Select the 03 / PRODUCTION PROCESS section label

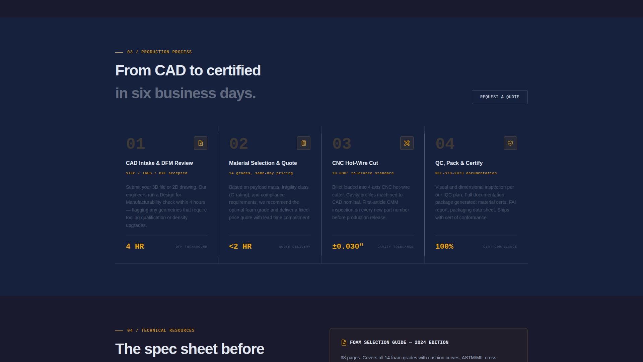(159, 52)
